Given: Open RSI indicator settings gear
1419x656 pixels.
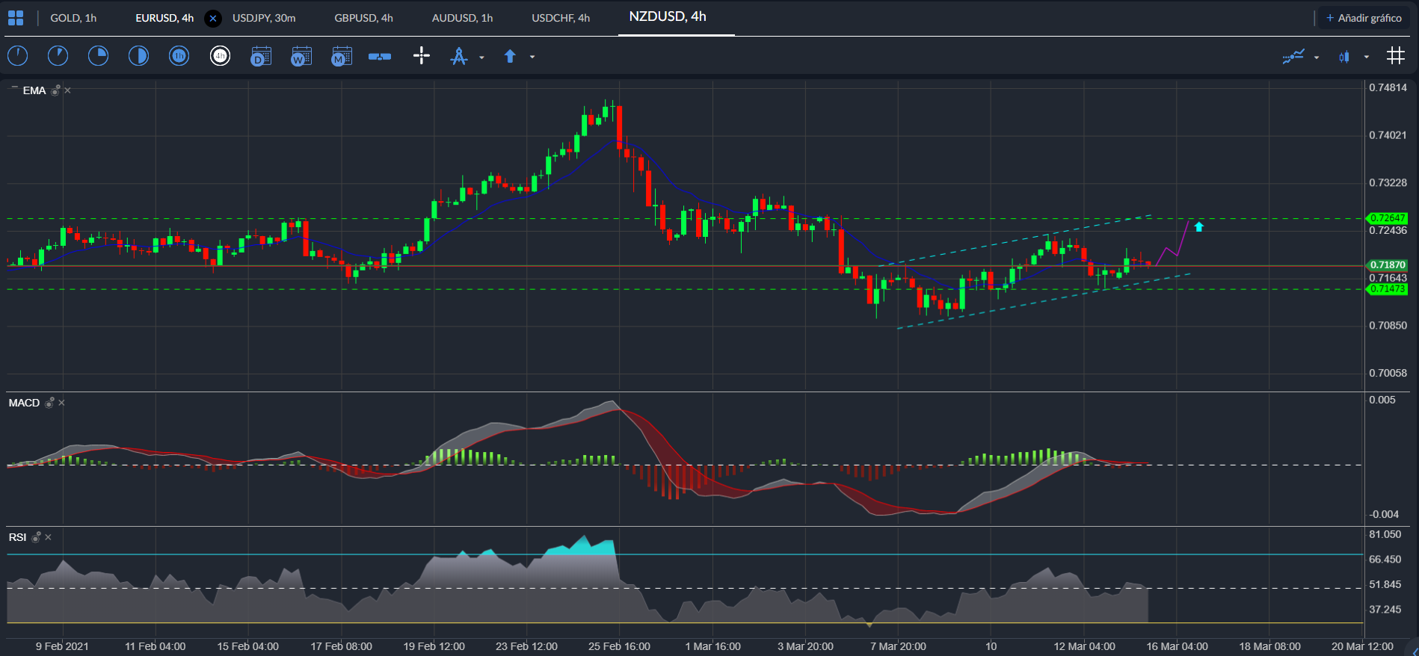Looking at the screenshot, I should coord(36,537).
